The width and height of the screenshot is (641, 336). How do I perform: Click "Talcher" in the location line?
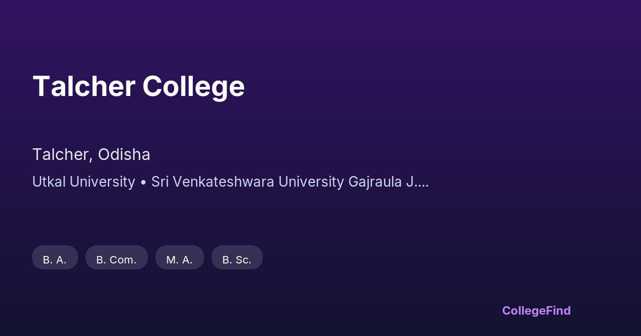click(x=60, y=155)
